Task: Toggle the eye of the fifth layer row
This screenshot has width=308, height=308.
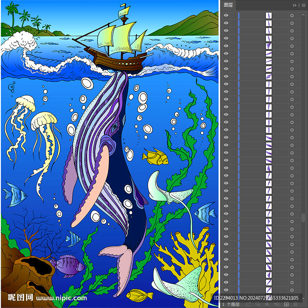Action: pyautogui.click(x=226, y=46)
